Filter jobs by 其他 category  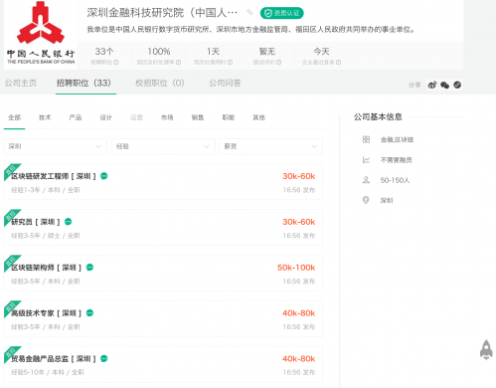point(258,117)
